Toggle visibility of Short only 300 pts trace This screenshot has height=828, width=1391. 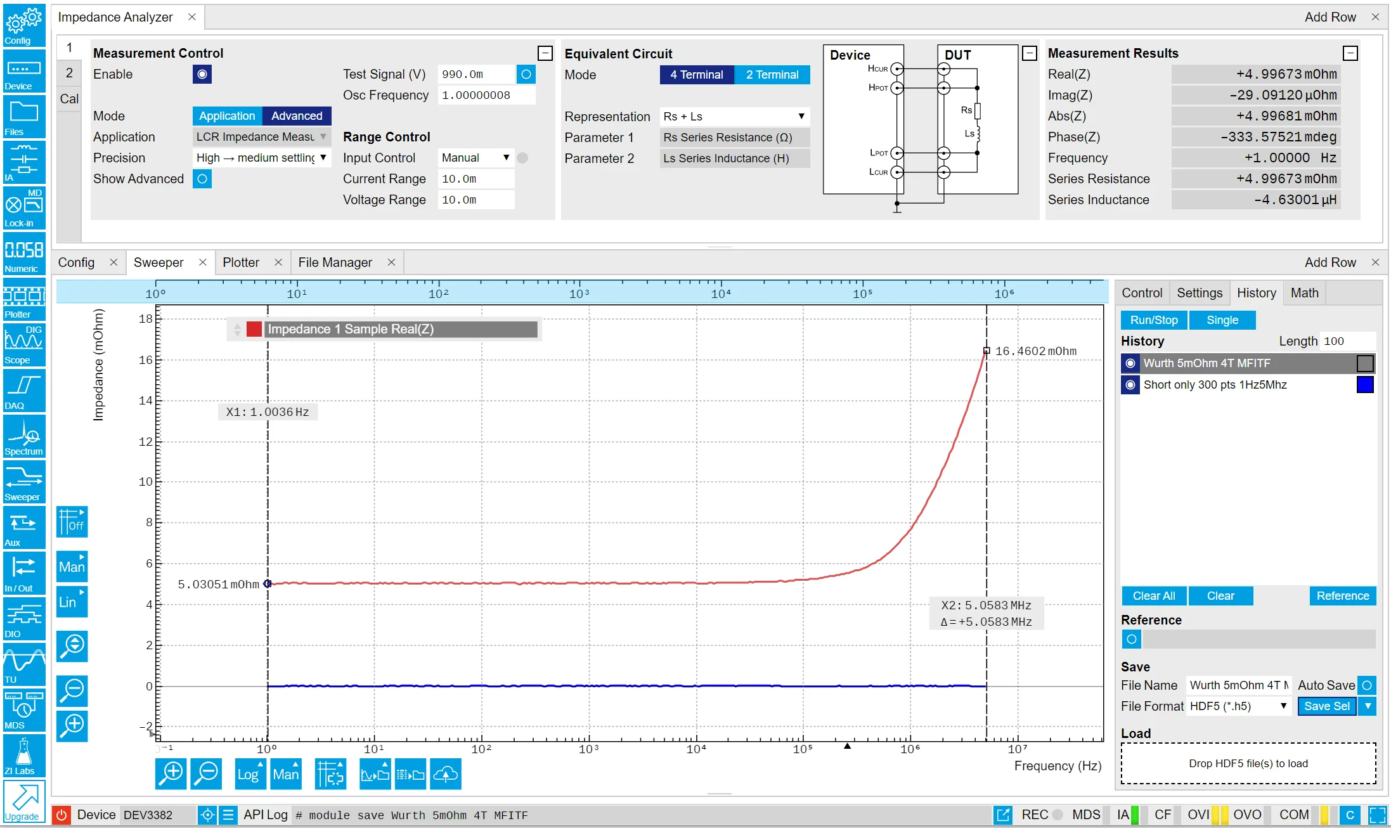(x=1130, y=385)
